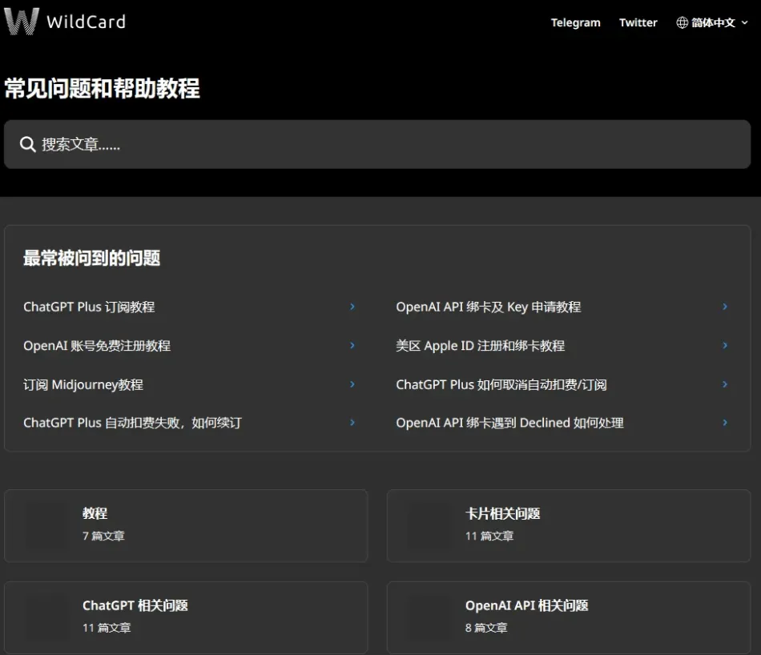
Task: Click the 搜索文章 search input field
Action: (x=385, y=144)
